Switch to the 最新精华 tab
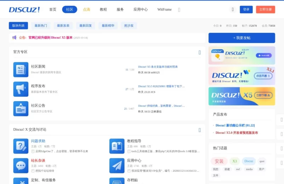This screenshot has height=184, width=284. [108, 26]
